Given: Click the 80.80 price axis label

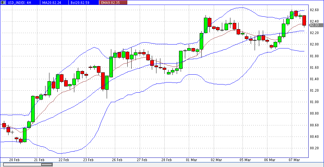Looking at the screenshot, I should pos(314,114).
